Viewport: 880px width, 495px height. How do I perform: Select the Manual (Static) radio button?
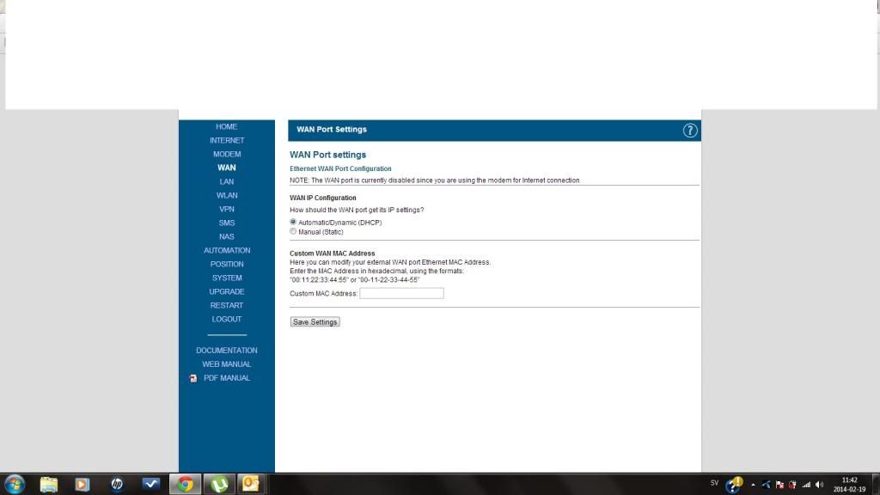click(294, 232)
